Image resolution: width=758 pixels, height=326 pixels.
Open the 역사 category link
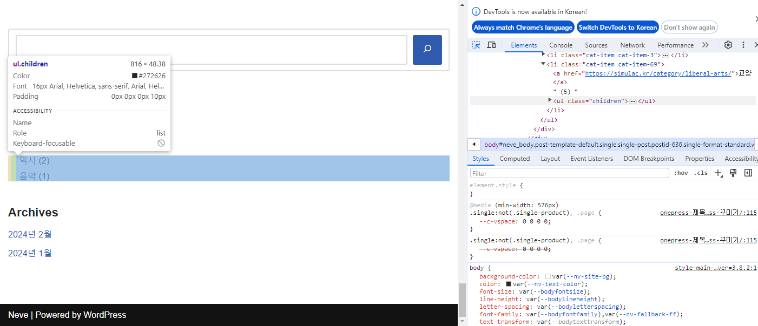28,160
